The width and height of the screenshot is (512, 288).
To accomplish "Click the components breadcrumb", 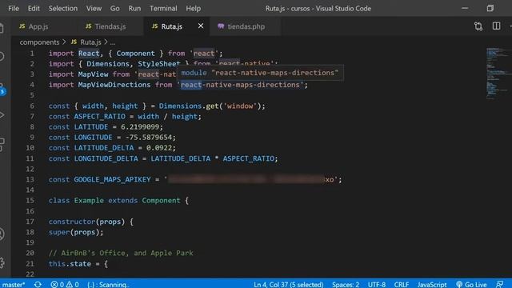I will [39, 42].
